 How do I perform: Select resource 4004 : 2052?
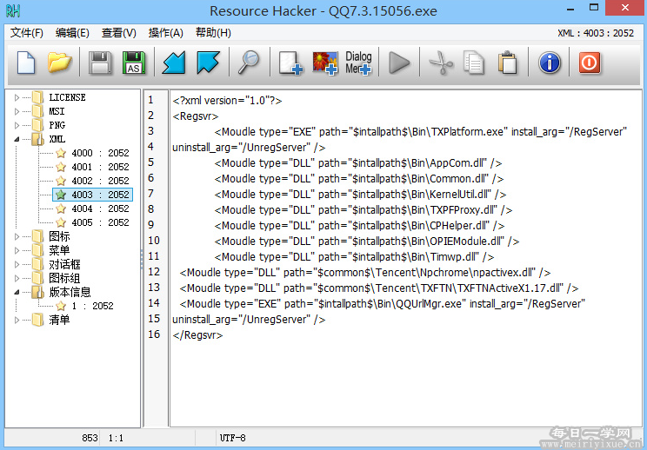[100, 208]
